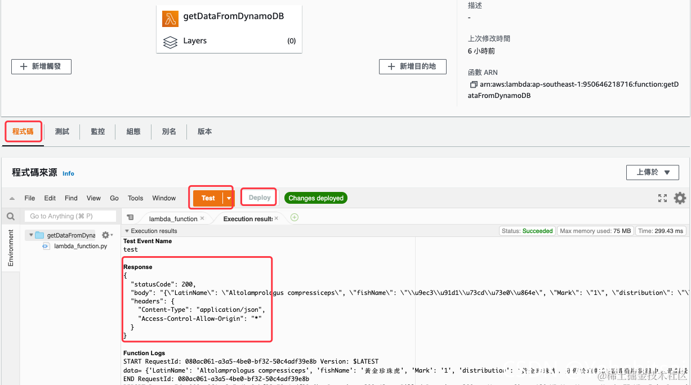The width and height of the screenshot is (691, 385).
Task: Open the Window menu
Action: [164, 198]
